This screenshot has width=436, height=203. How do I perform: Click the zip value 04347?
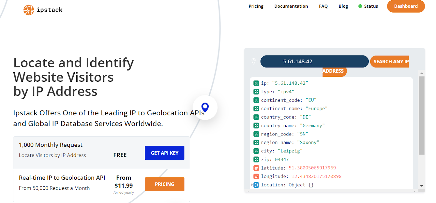(281, 159)
